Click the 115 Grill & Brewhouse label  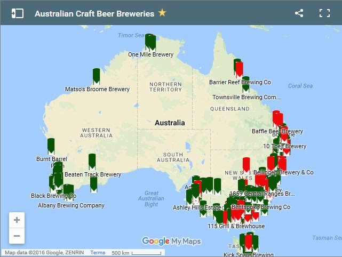coord(236,226)
